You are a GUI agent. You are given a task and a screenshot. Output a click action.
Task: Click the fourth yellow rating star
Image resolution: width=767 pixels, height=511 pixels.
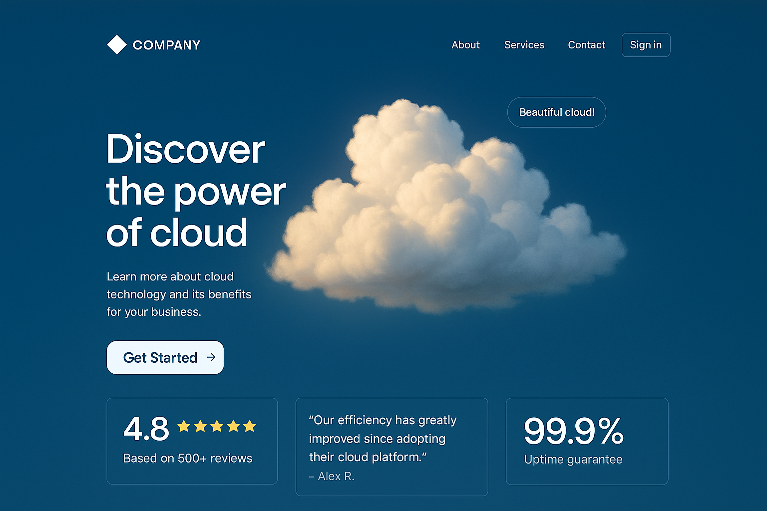[233, 426]
